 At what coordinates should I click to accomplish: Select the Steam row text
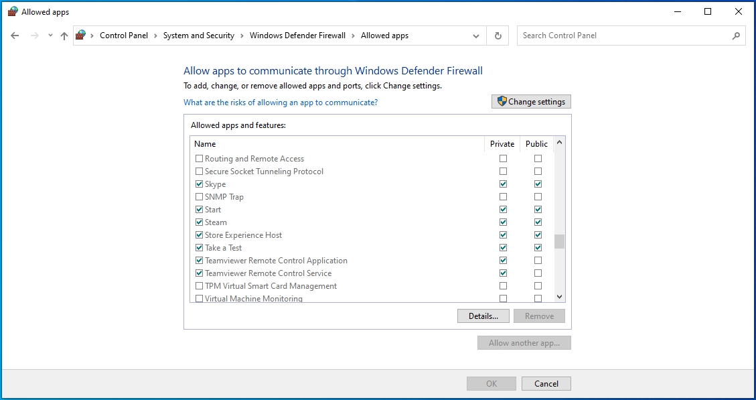216,222
